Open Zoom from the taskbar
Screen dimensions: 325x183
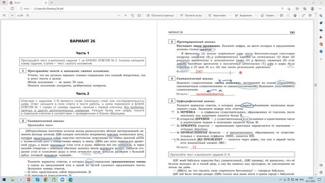(x=62, y=179)
